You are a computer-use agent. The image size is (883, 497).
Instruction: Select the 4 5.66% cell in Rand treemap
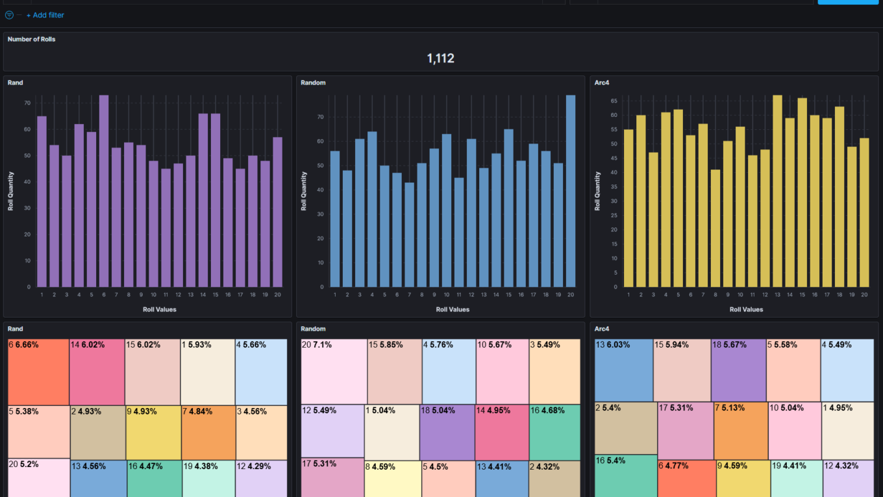(x=261, y=372)
